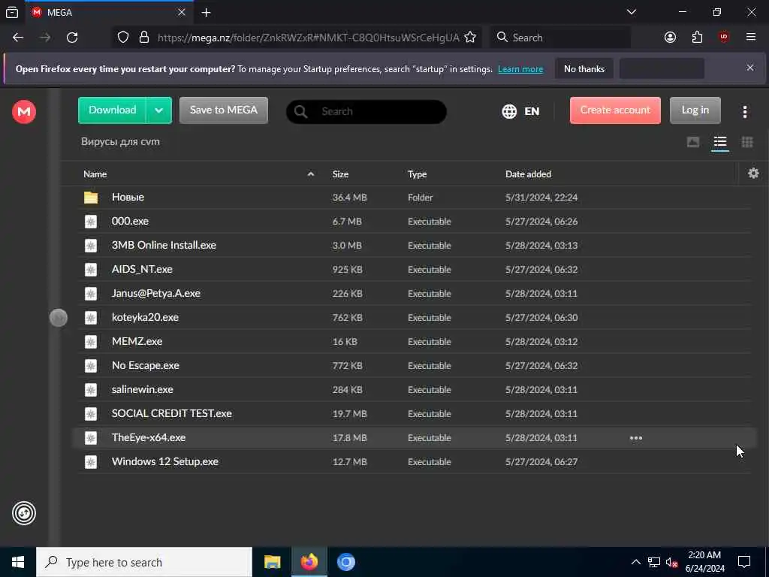
Task: Open the Firefox account icon
Action: tap(670, 38)
